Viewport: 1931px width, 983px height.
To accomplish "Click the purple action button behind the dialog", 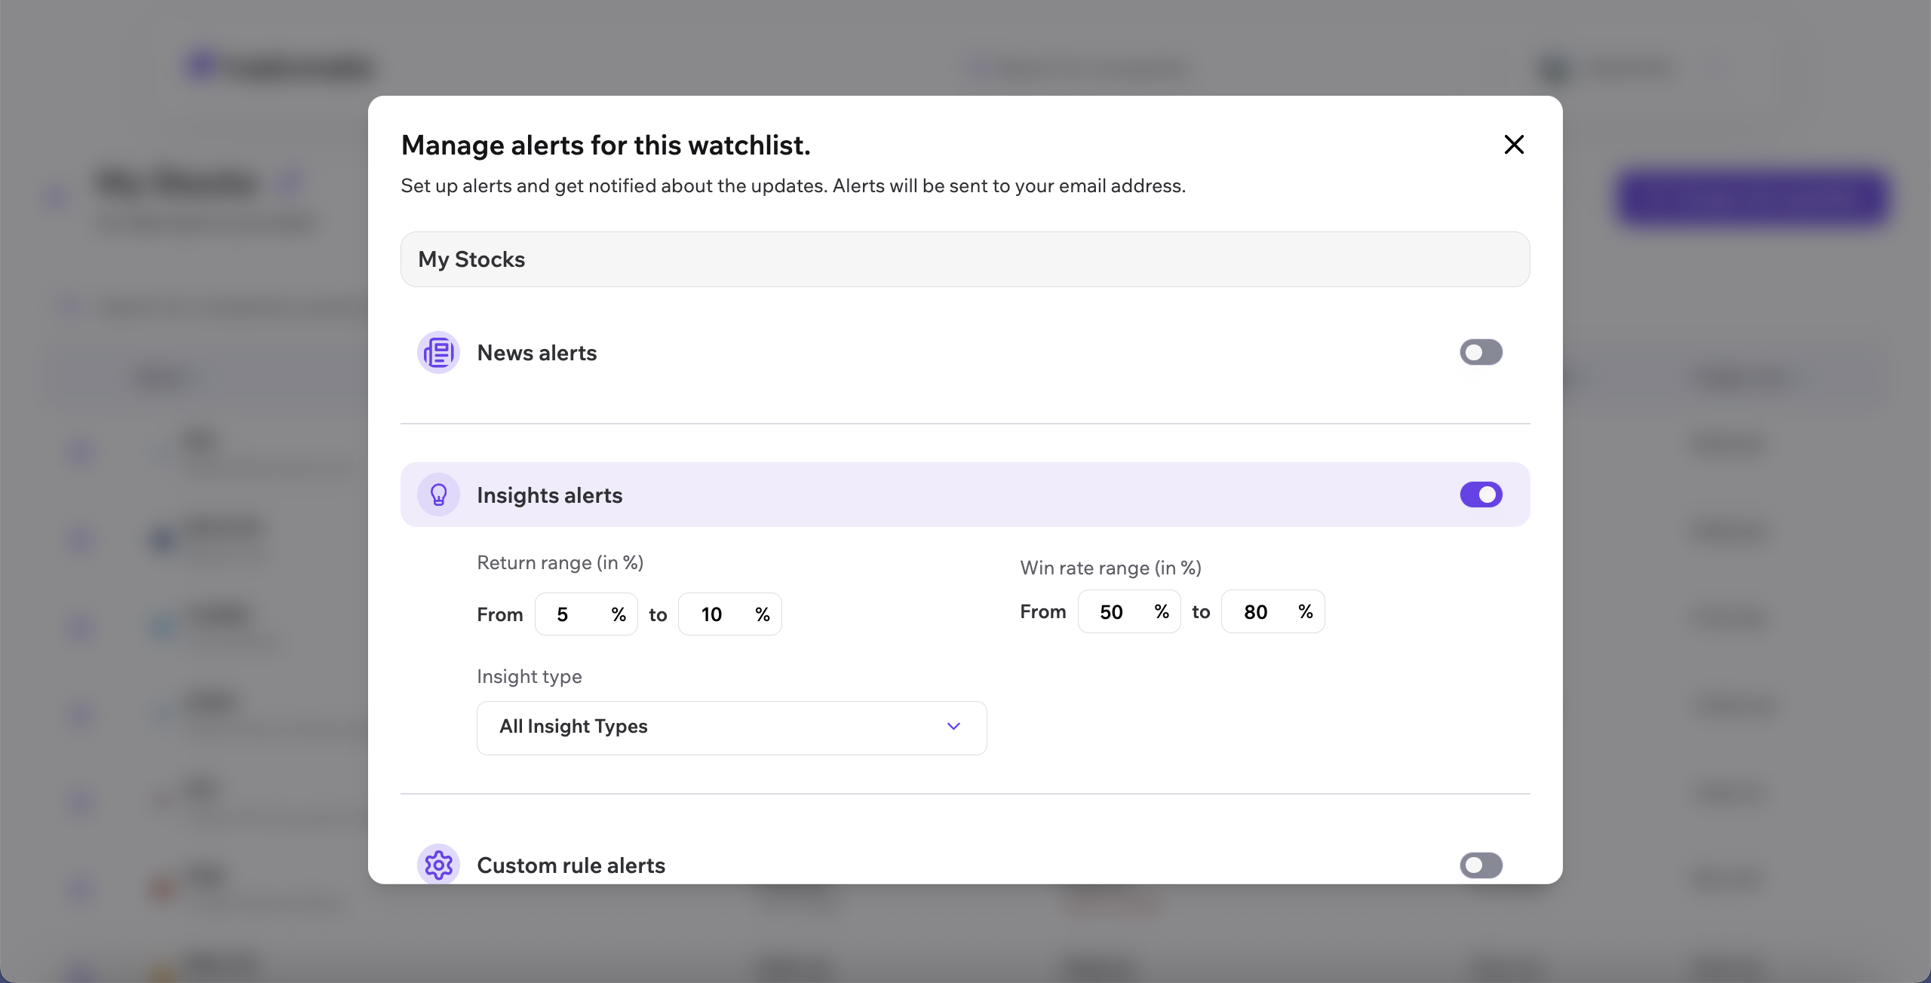I will (x=1750, y=198).
